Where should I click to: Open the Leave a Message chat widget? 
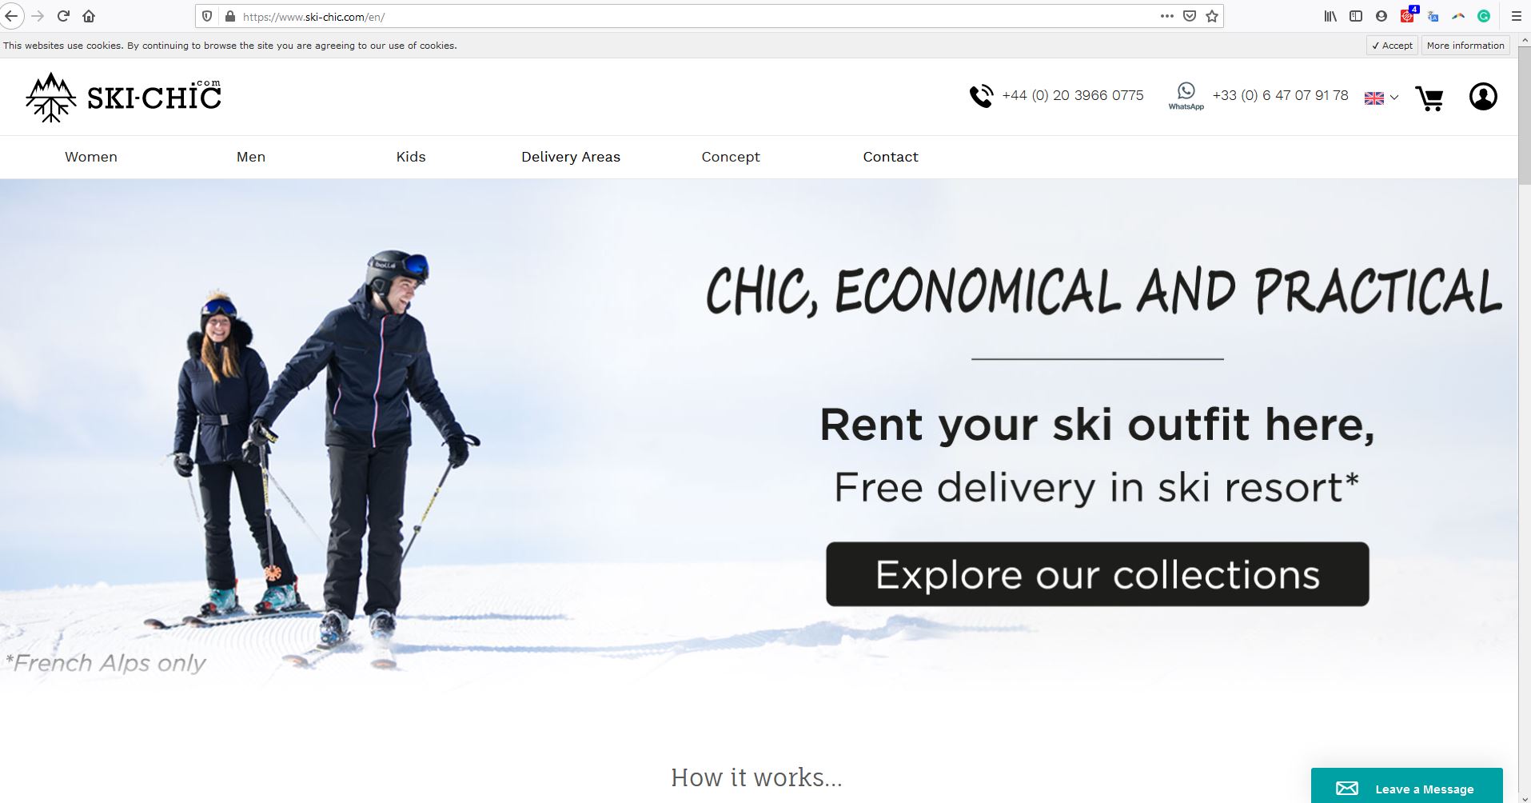[x=1407, y=787]
